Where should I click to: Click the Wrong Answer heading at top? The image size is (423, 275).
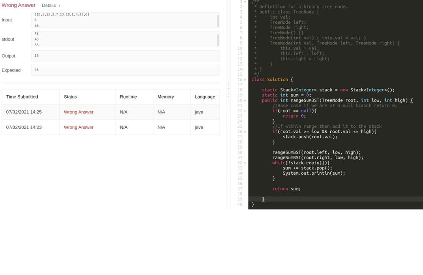18,5
